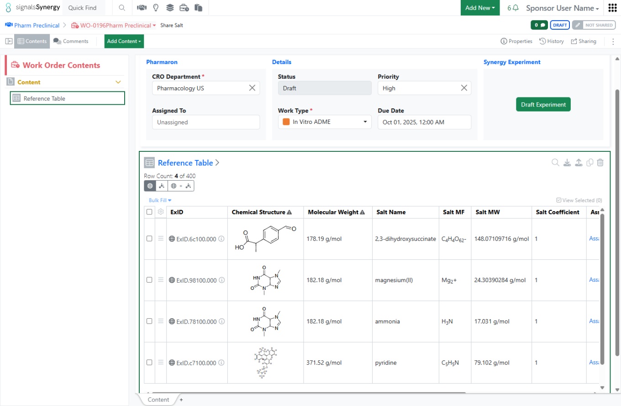Add a new sheet with the plus tab
Screen dimensions: 621x406
[x=181, y=400]
